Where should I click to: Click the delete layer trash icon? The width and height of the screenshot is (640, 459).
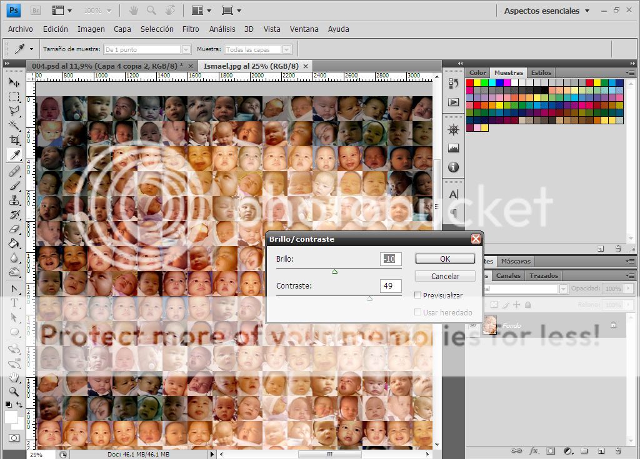[618, 451]
